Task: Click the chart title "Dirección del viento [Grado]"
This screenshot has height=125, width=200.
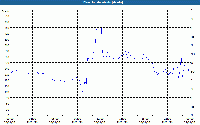Action: [x=100, y=2]
